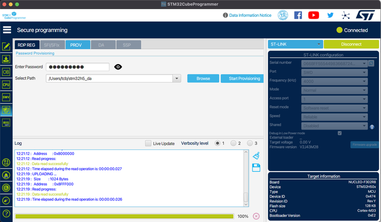Click the log scrollbar thumb
Screen dimensions: 381x222
pyautogui.click(x=246, y=197)
